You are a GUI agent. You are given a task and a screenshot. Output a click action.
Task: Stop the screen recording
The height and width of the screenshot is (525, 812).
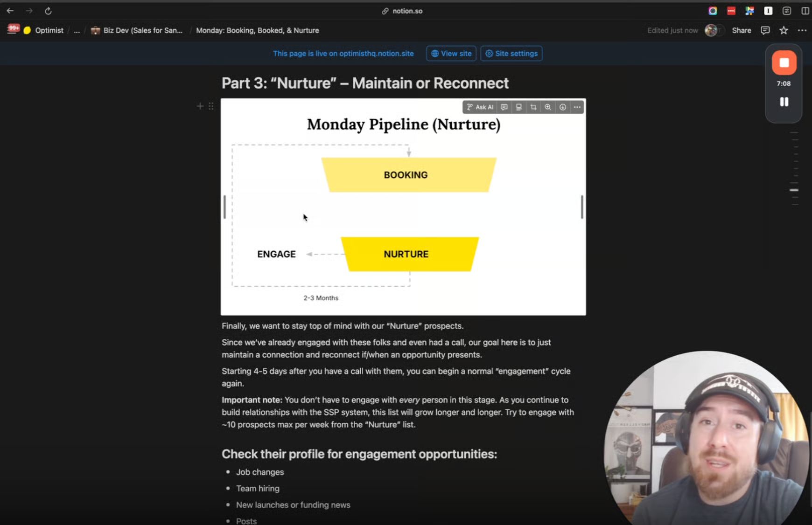pyautogui.click(x=784, y=63)
